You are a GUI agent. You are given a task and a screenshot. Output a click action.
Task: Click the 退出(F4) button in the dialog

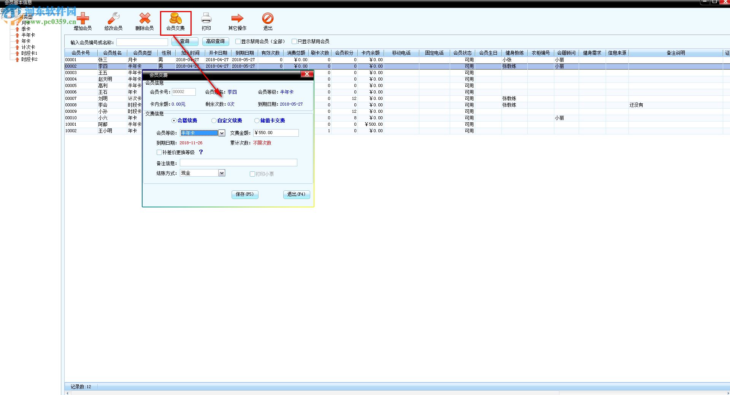click(x=297, y=194)
